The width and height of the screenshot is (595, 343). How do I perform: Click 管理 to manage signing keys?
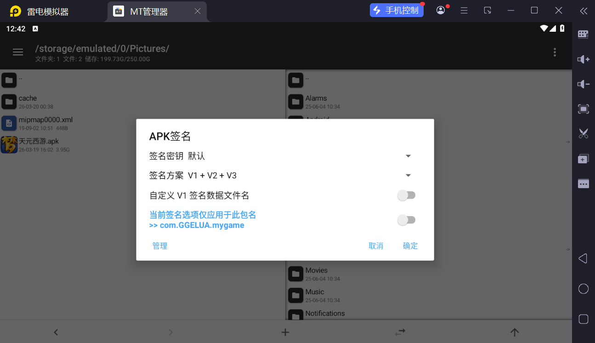pos(160,246)
